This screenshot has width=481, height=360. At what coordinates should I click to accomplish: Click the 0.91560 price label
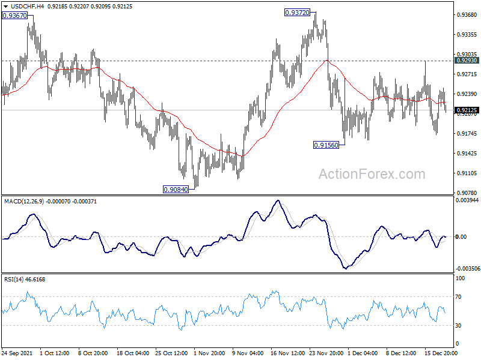tap(326, 145)
